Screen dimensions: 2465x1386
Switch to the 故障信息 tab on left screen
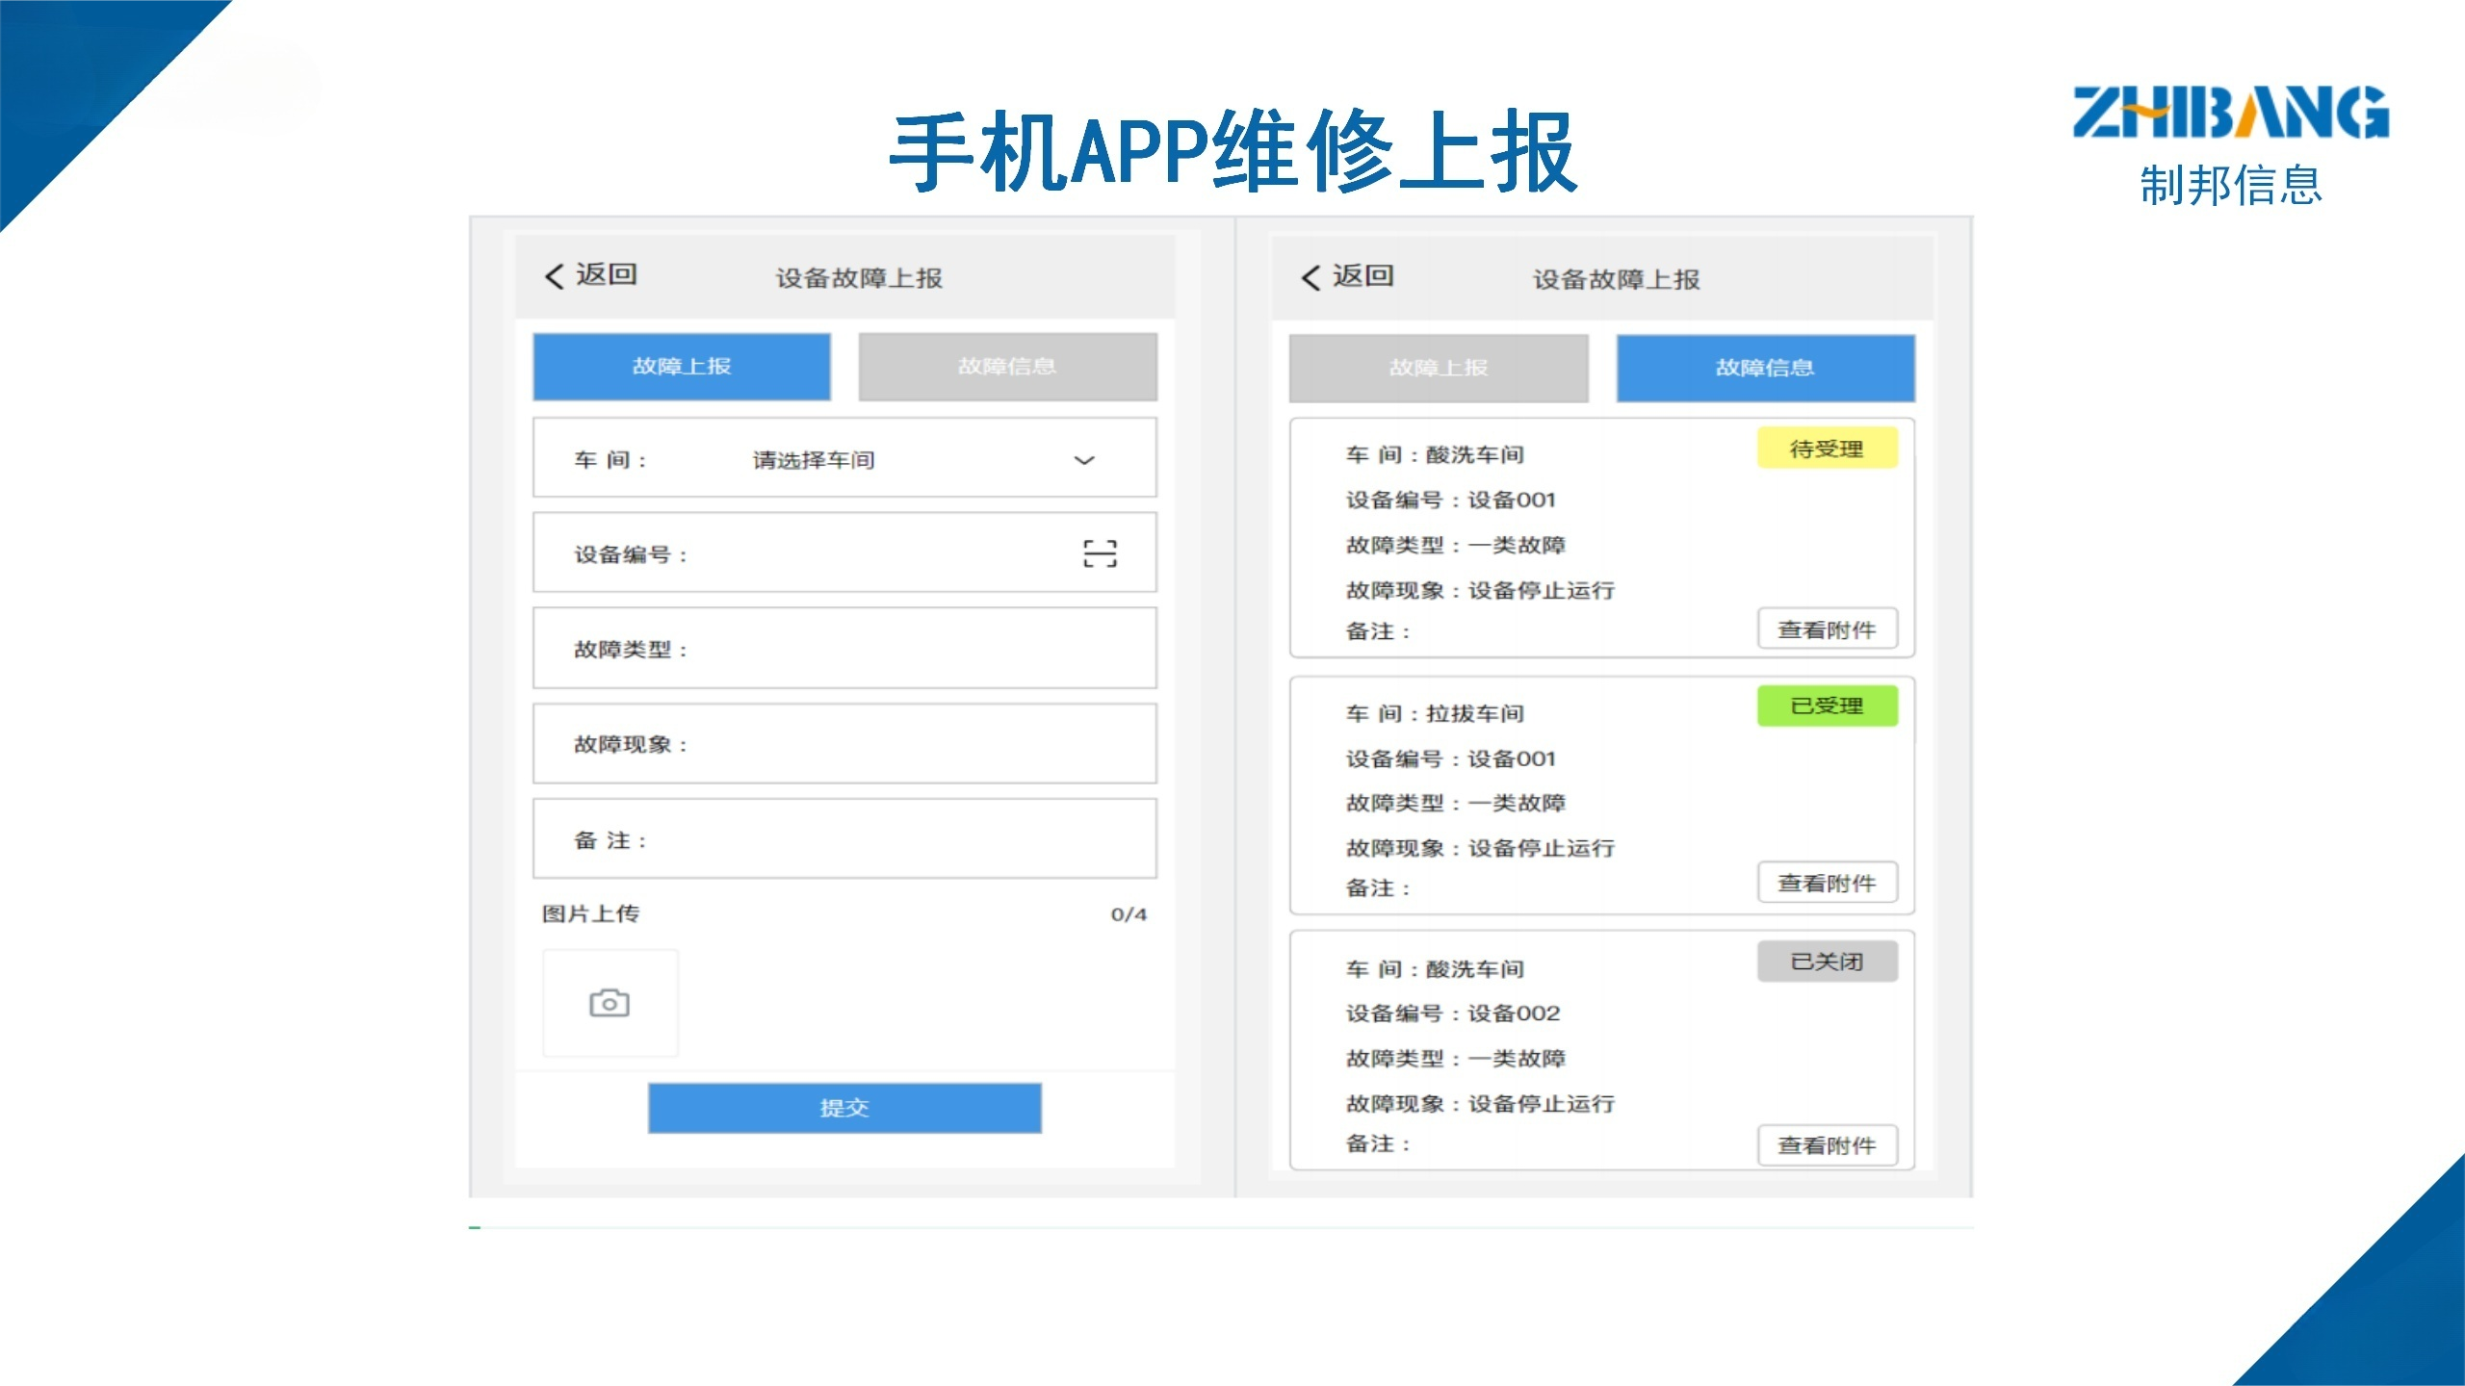[x=1006, y=366]
